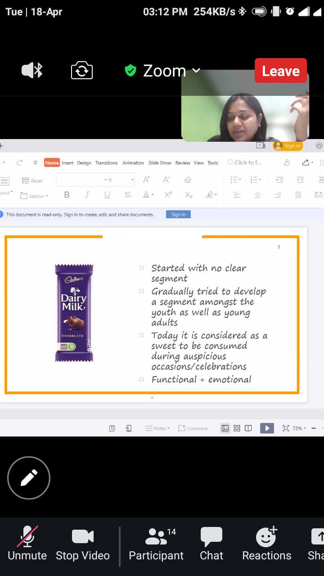The width and height of the screenshot is (324, 576).
Task: Expand the Section dropdown
Action: (34, 196)
